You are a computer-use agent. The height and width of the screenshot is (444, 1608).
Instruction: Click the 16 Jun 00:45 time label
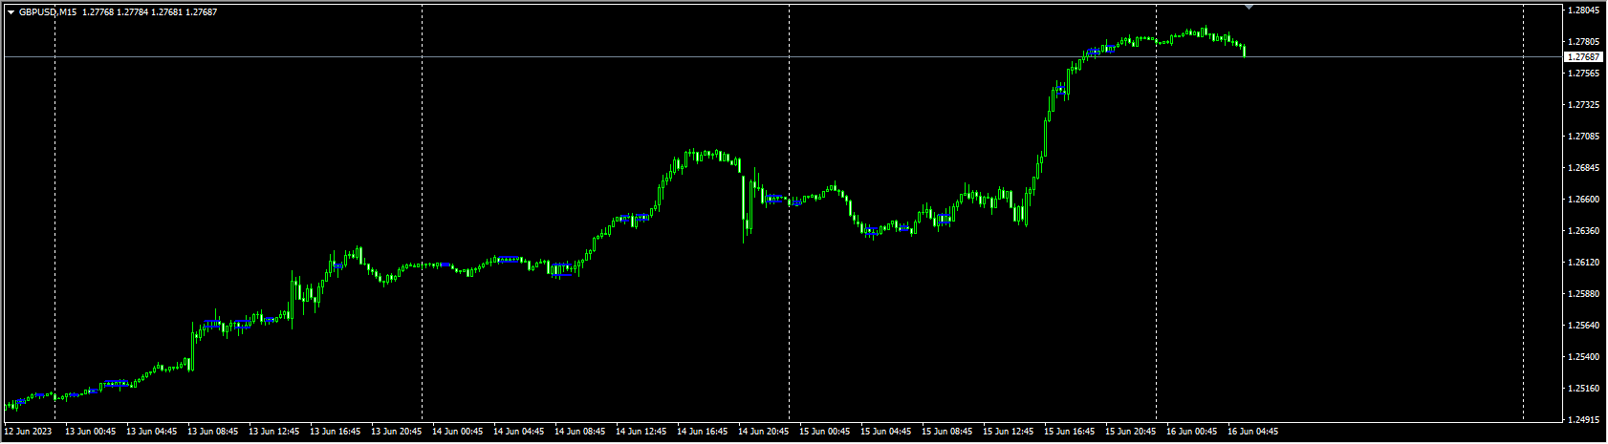pyautogui.click(x=1192, y=432)
